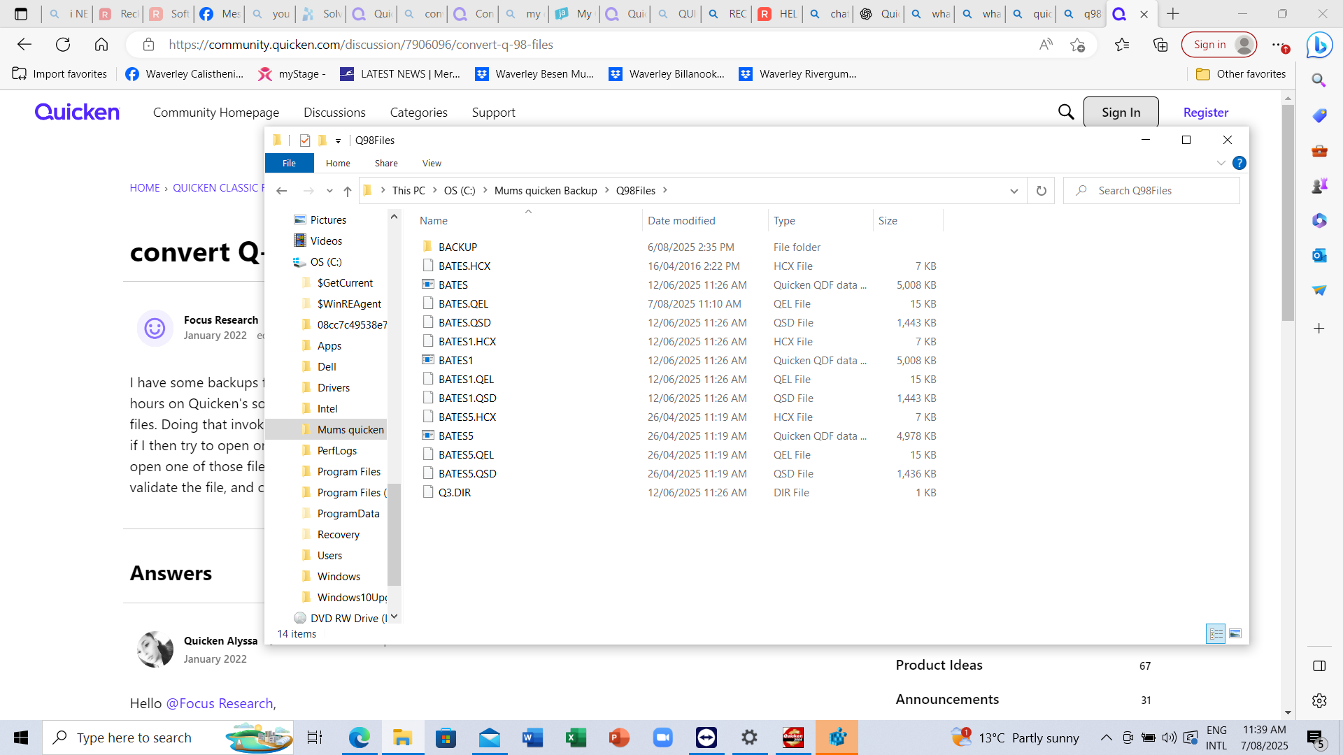Click the Register link
The image size is (1343, 755).
pyautogui.click(x=1205, y=113)
